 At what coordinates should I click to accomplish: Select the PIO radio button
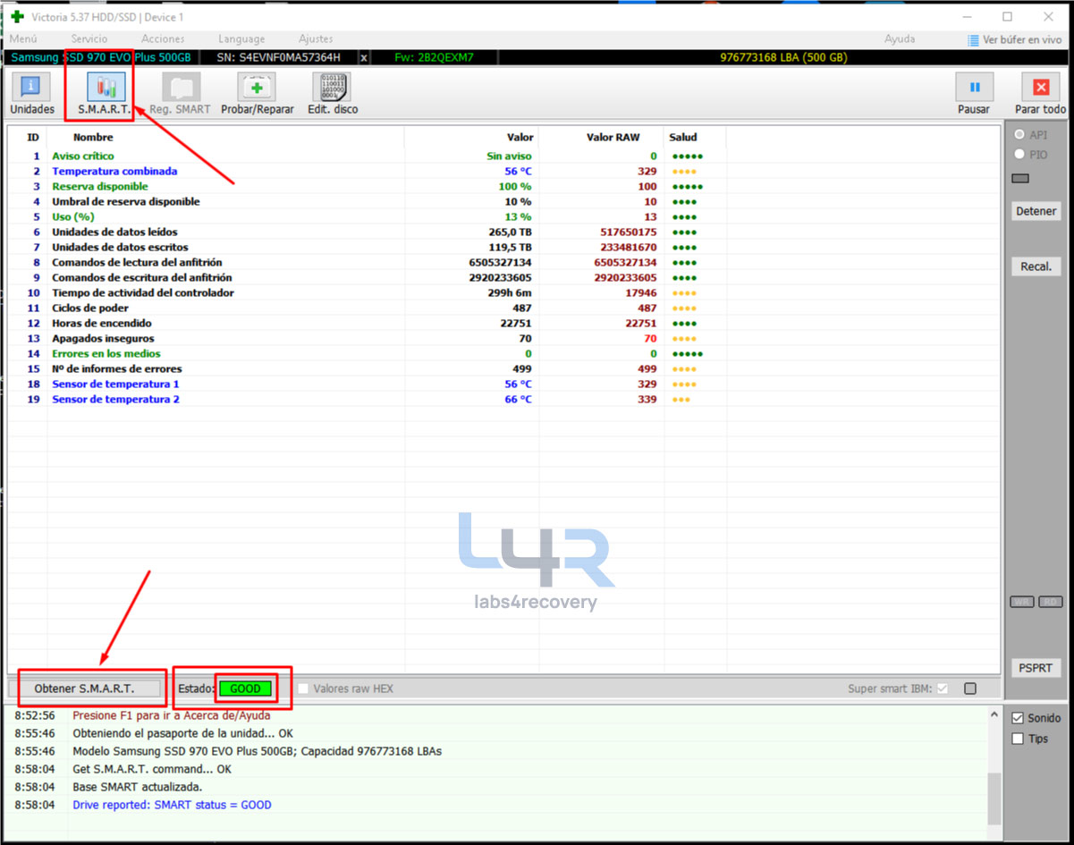pyautogui.click(x=1019, y=155)
